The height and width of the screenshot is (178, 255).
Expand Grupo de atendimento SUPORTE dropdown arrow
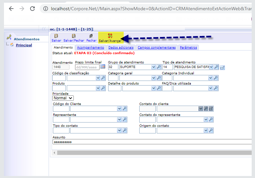(153, 67)
